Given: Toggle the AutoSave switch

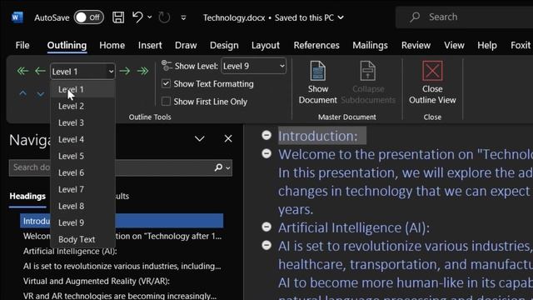Looking at the screenshot, I should [89, 17].
